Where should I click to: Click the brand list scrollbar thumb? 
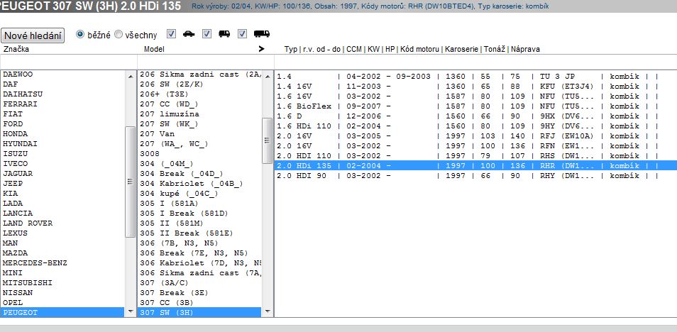click(x=130, y=182)
